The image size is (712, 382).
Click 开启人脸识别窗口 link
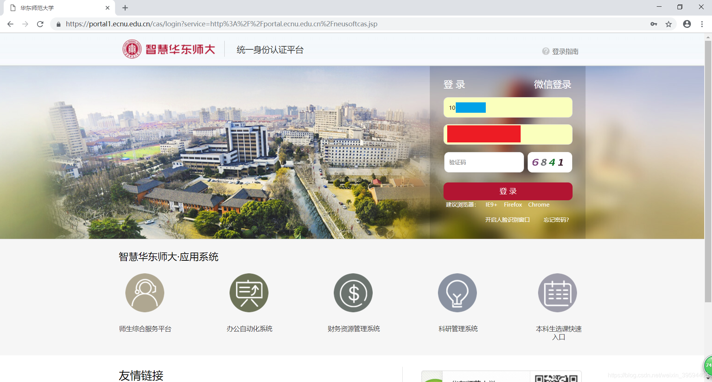[507, 220]
